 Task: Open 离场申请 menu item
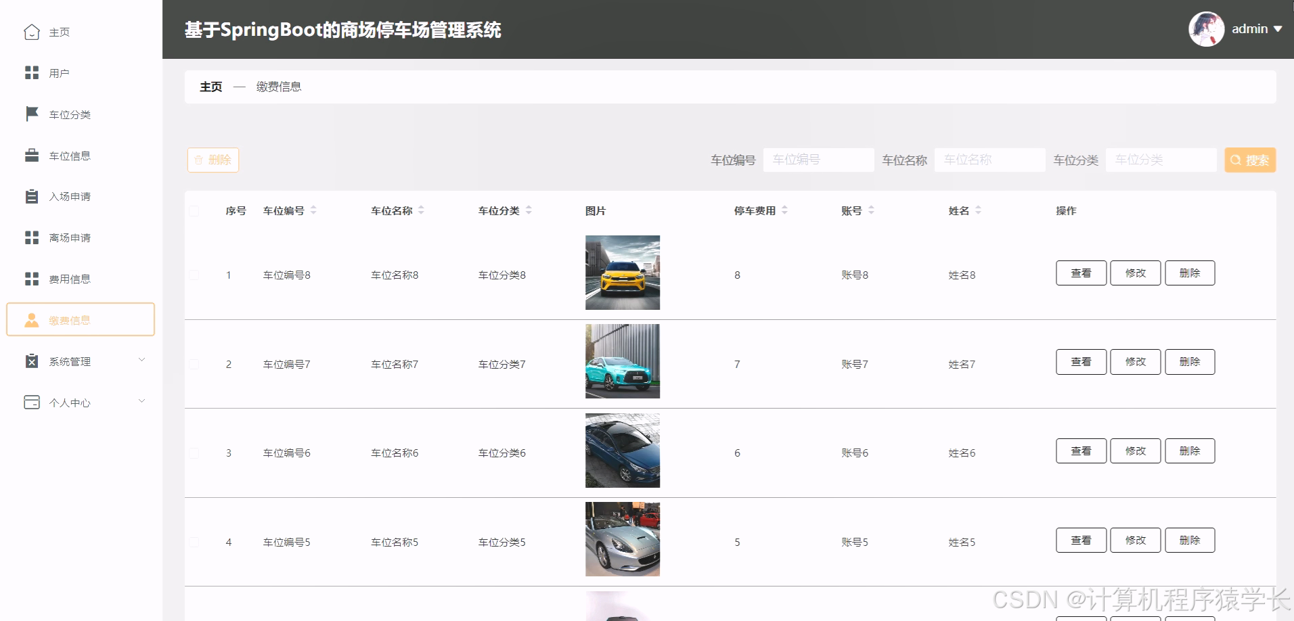coord(70,238)
